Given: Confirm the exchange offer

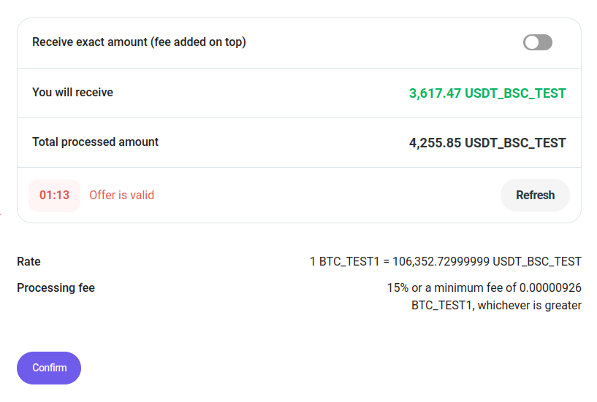Looking at the screenshot, I should click(49, 368).
